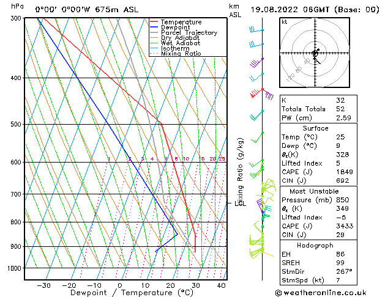Screen dimensions: 385x297
Task: Click the Surface Temp value 25
Action: [340, 137]
